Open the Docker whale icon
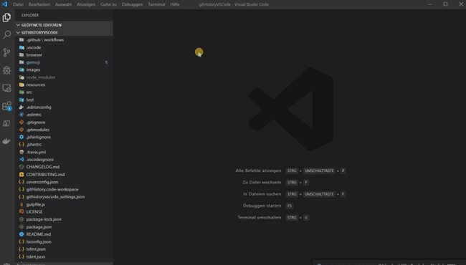Viewport: 466px width, 265px height. tap(6, 141)
